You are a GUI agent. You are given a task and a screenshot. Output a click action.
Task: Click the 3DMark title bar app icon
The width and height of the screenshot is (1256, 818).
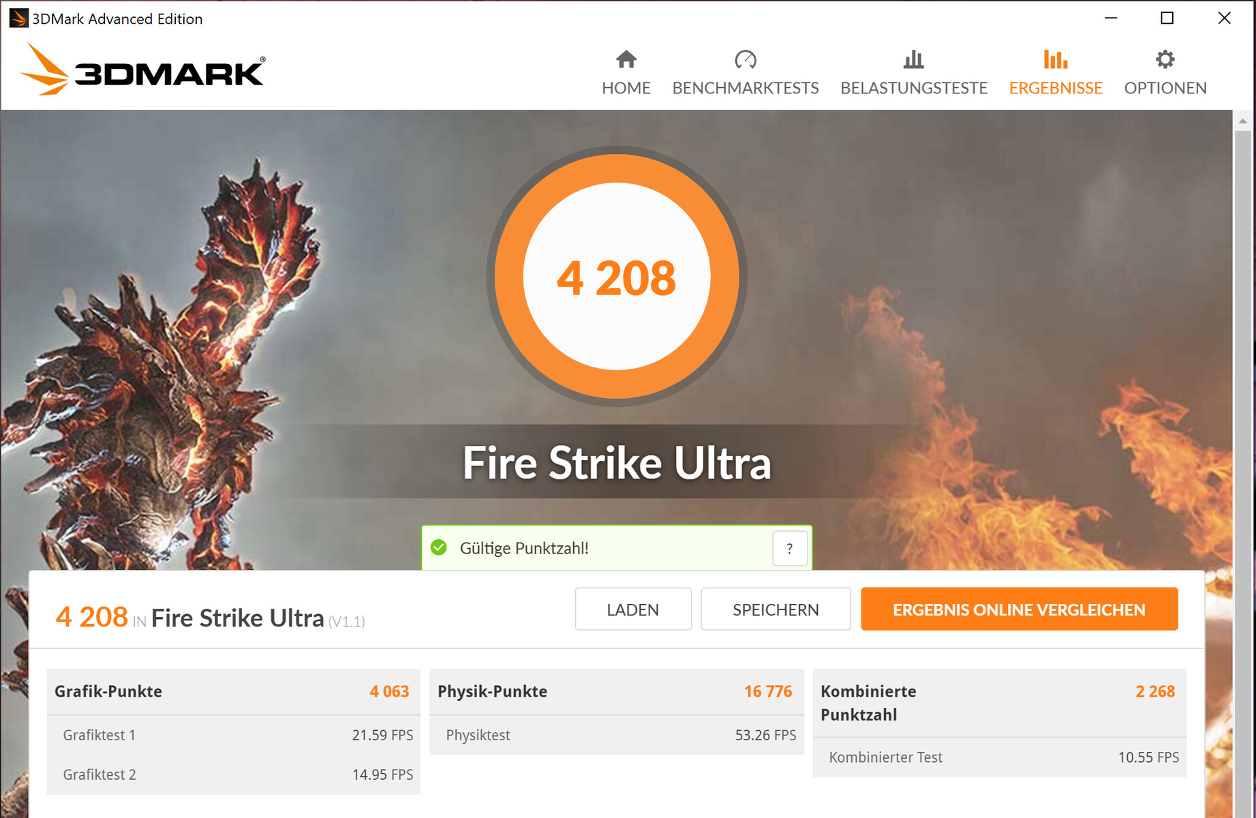pyautogui.click(x=18, y=18)
